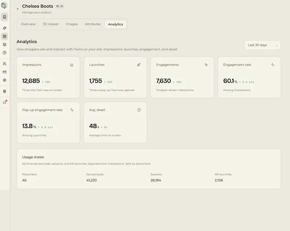The image size is (290, 231).
Task: Open the billing card icon in the sidebar
Action: (x=5, y=72)
